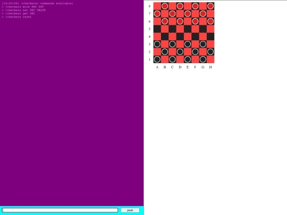Click the '!checkers move SRC DST' line
The width and height of the screenshot is (287, 215).
[23, 7]
